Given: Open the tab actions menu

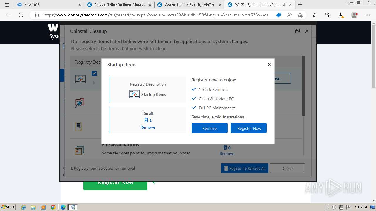Looking at the screenshot, I should tap(7, 5).
